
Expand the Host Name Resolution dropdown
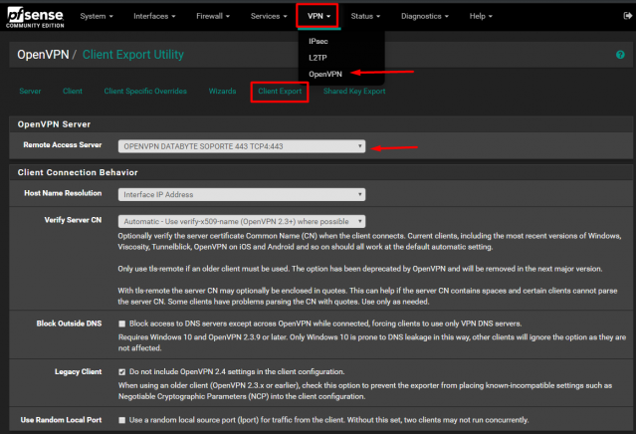click(242, 195)
